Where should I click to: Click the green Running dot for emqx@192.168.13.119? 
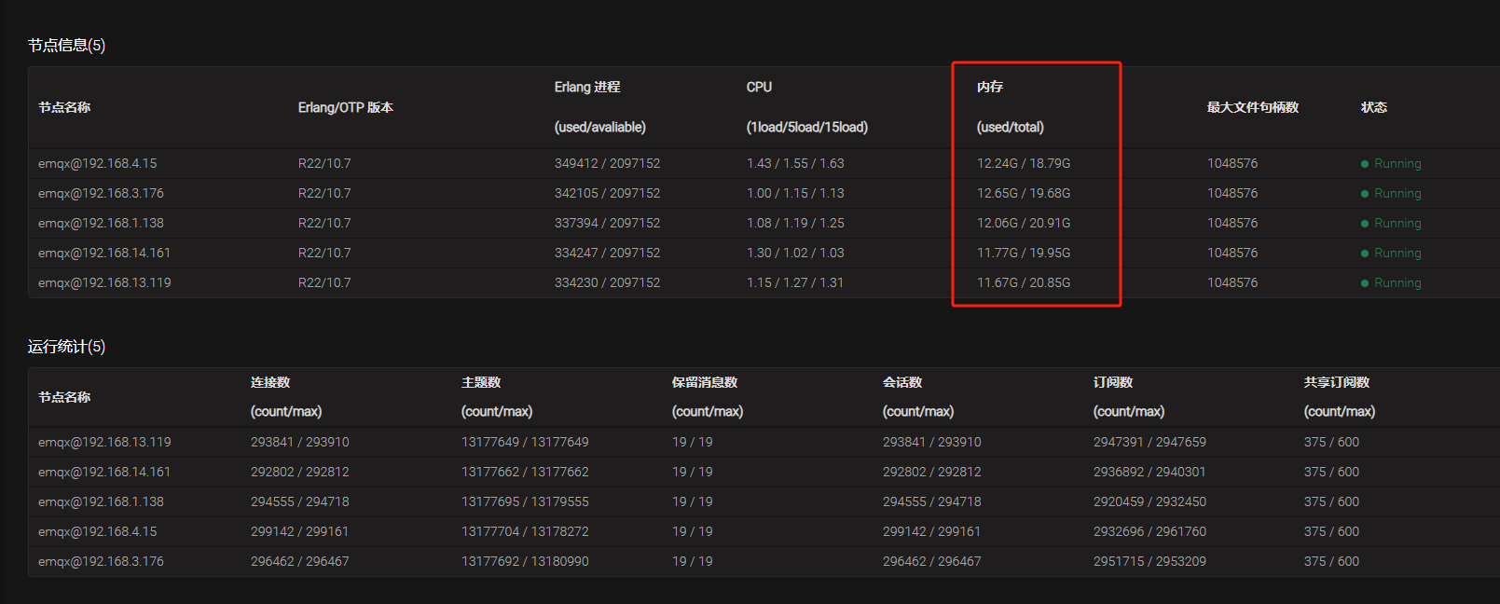pyautogui.click(x=1365, y=283)
